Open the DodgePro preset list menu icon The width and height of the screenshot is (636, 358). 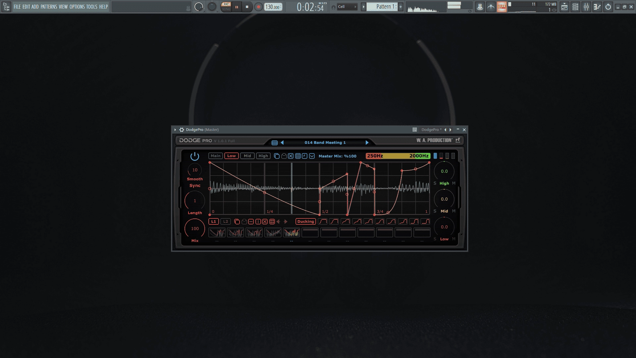click(275, 143)
